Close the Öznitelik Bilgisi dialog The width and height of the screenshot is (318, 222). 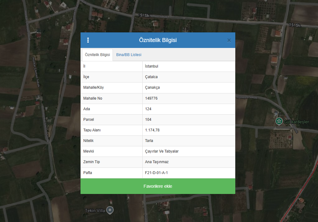(229, 40)
